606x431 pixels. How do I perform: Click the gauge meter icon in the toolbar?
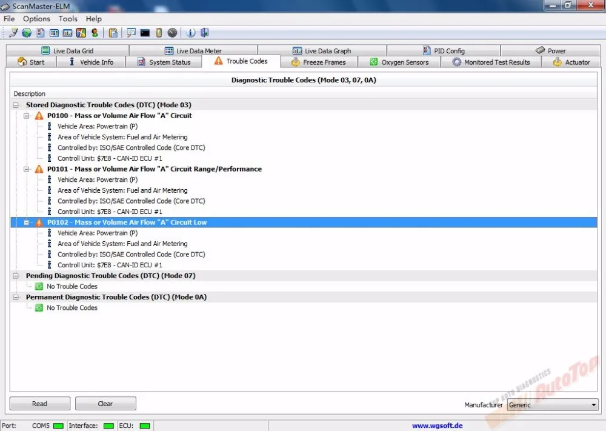coord(172,32)
